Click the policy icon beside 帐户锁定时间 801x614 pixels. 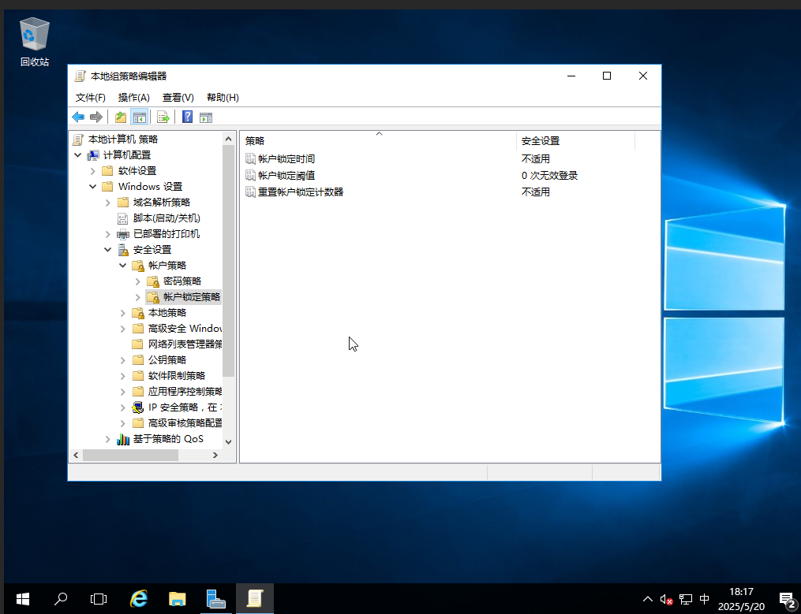(250, 159)
